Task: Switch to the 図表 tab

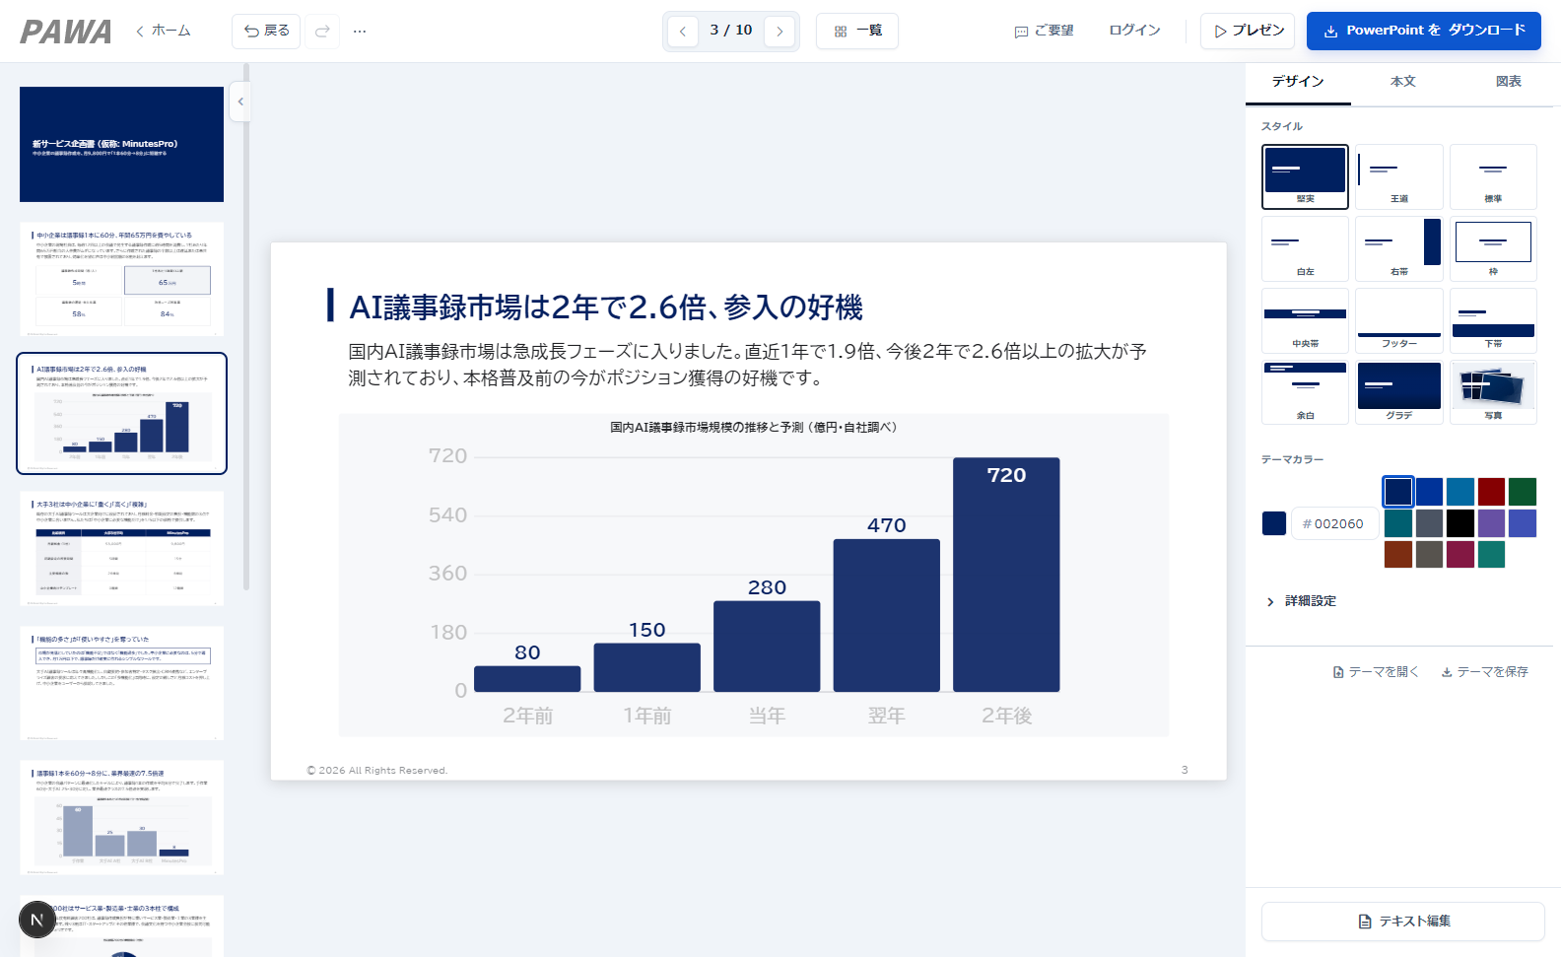Action: (1509, 82)
